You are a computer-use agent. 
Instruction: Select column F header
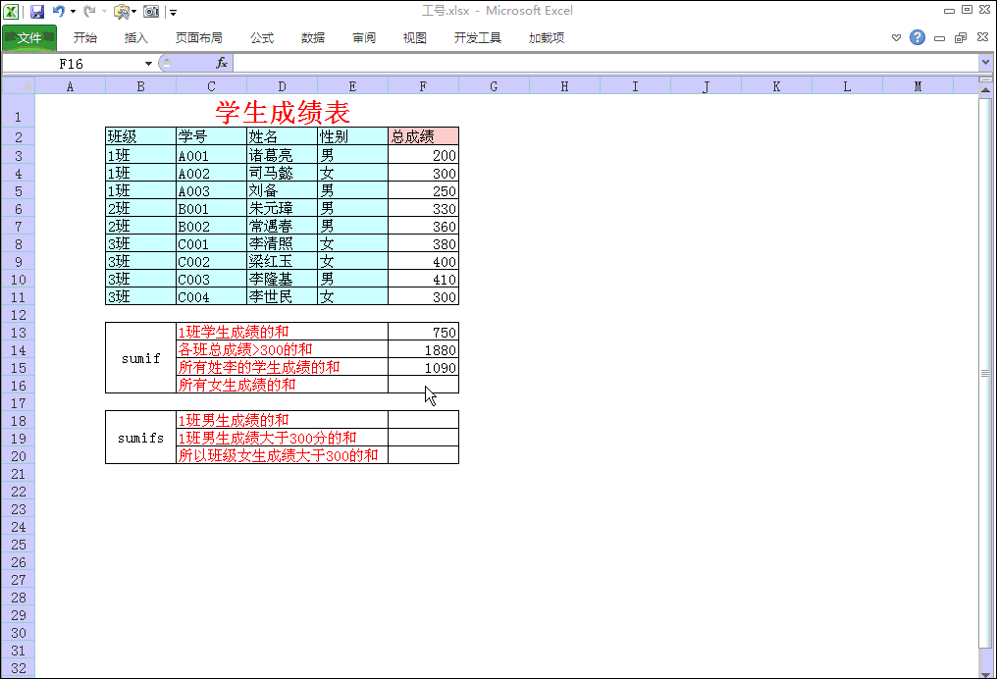coord(423,85)
